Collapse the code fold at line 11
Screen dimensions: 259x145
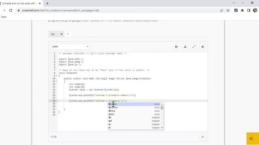57,81
